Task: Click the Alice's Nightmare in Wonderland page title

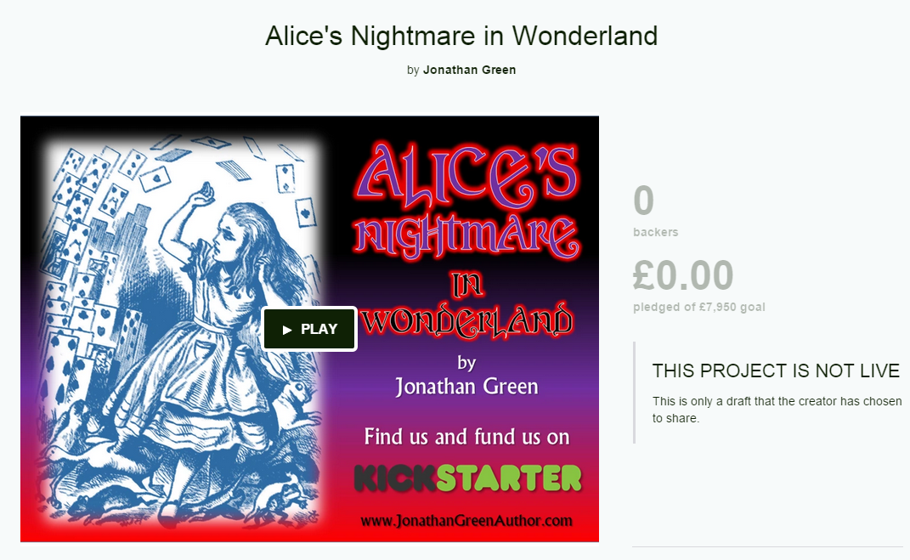Action: pyautogui.click(x=461, y=36)
